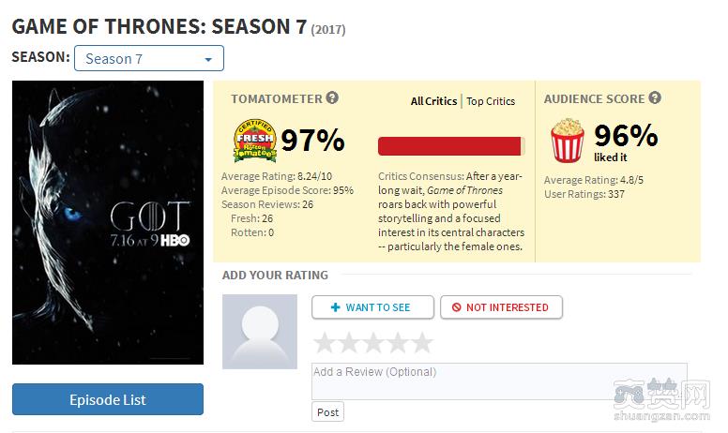Rate five stars on the rating row
The image size is (728, 433).
422,342
